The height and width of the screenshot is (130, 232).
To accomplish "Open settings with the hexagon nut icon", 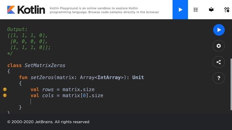I will pyautogui.click(x=219, y=46).
